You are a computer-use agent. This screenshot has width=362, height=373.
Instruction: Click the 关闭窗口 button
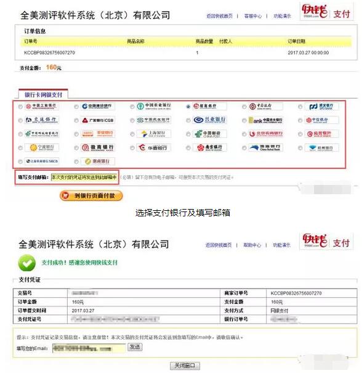point(185,366)
